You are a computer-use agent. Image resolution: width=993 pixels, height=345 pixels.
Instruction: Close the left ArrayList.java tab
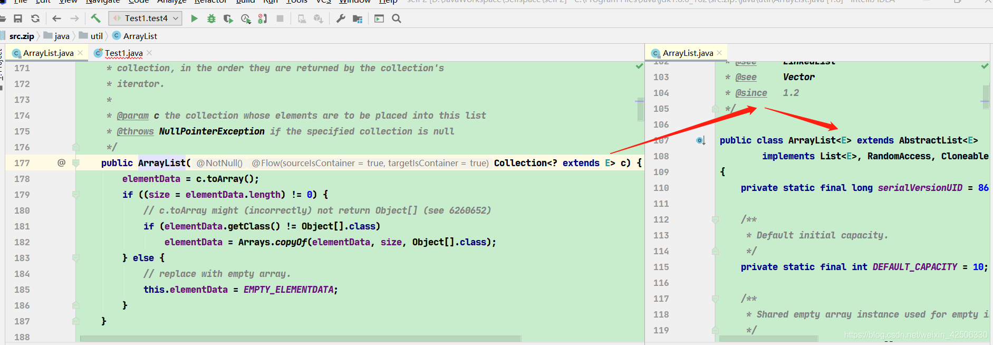coord(80,53)
